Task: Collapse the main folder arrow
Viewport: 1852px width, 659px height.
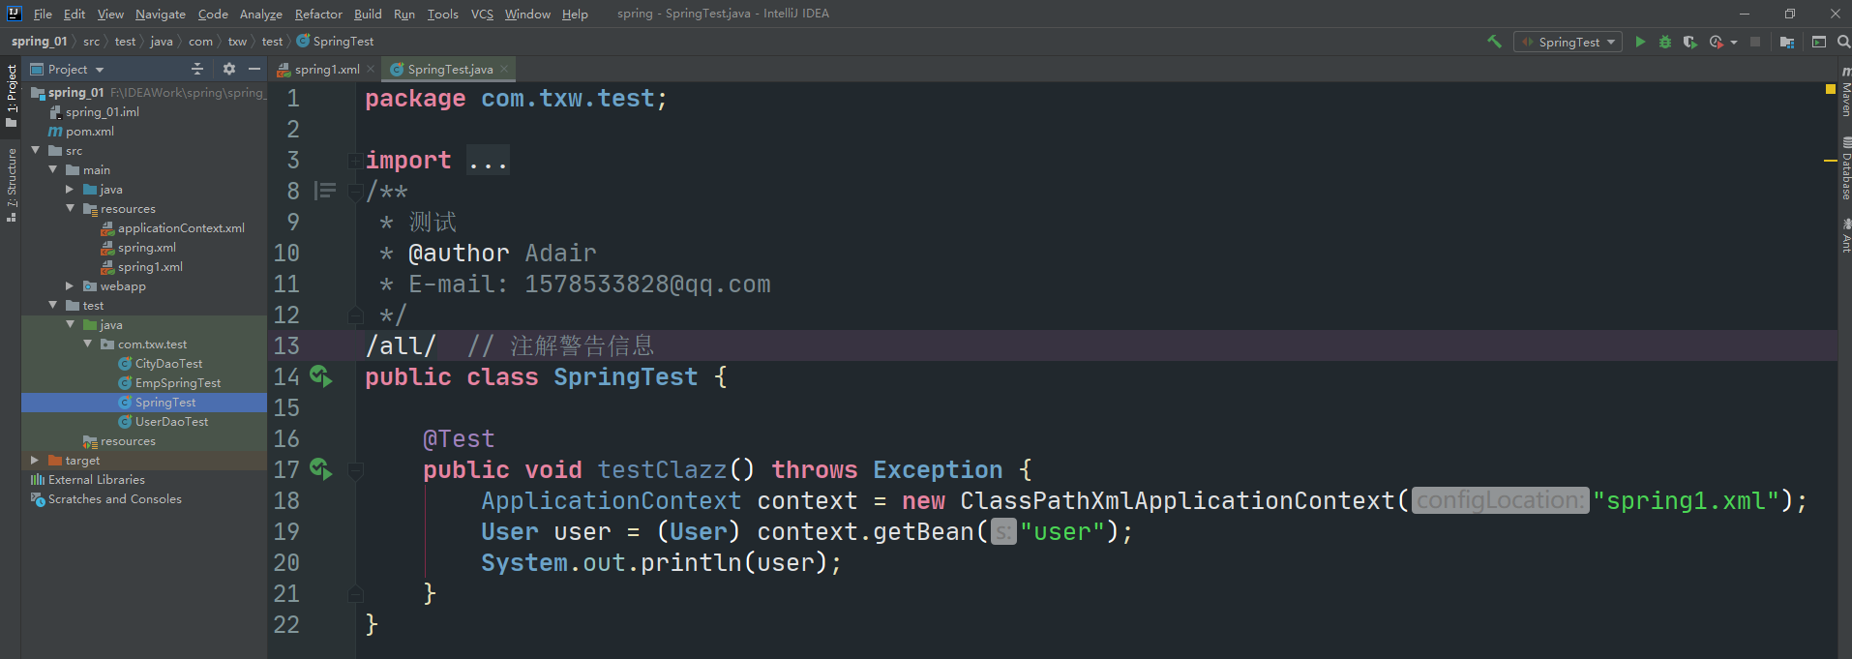Action: tap(53, 169)
